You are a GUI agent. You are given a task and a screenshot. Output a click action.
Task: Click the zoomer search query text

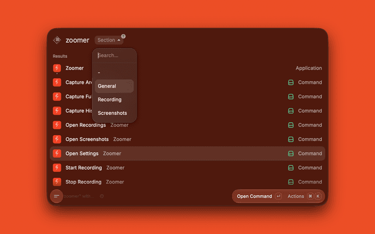77,40
